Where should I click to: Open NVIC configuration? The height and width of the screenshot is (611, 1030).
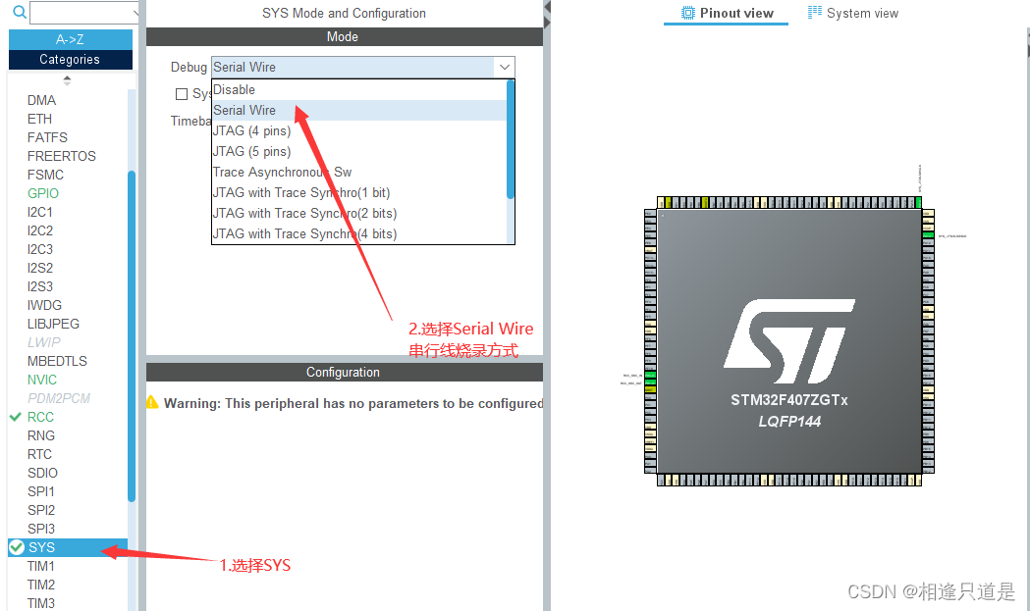tap(42, 380)
